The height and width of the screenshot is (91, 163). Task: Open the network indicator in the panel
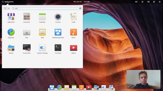142,2
